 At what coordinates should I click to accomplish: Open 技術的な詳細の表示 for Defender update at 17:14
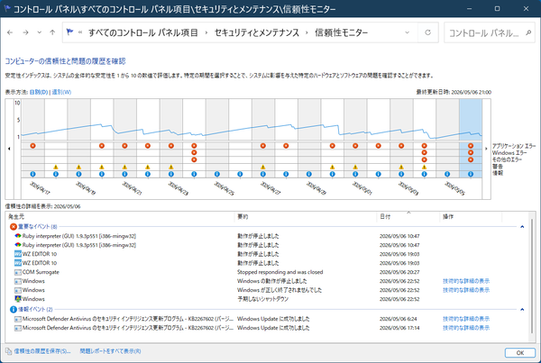[466, 328]
